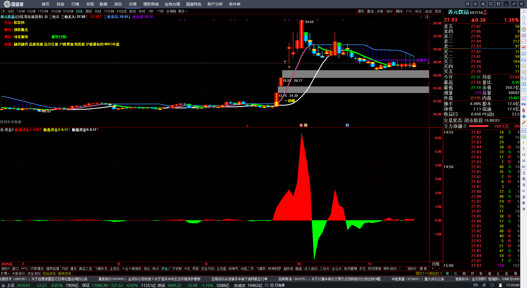This screenshot has width=527, height=288.
Task: Open the 指标B indicator group dropdown
Action: [x=412, y=269]
